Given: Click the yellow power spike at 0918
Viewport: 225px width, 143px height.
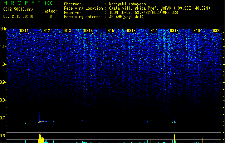Looking at the screenshot, I should [x=175, y=138].
